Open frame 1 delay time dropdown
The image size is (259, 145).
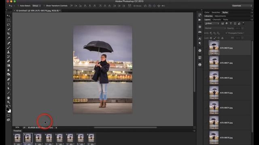(17, 144)
